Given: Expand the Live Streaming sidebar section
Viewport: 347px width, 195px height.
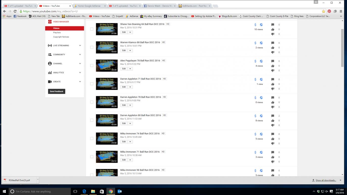Looking at the screenshot, I should pyautogui.click(x=80, y=46).
